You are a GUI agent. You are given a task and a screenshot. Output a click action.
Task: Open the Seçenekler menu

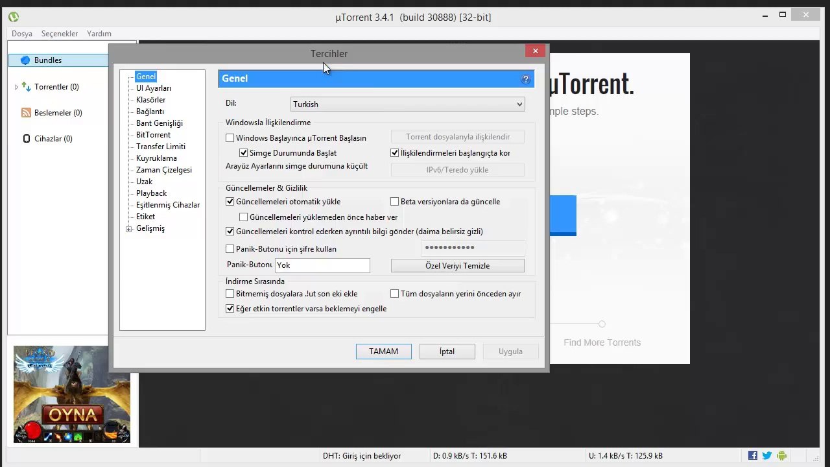60,34
